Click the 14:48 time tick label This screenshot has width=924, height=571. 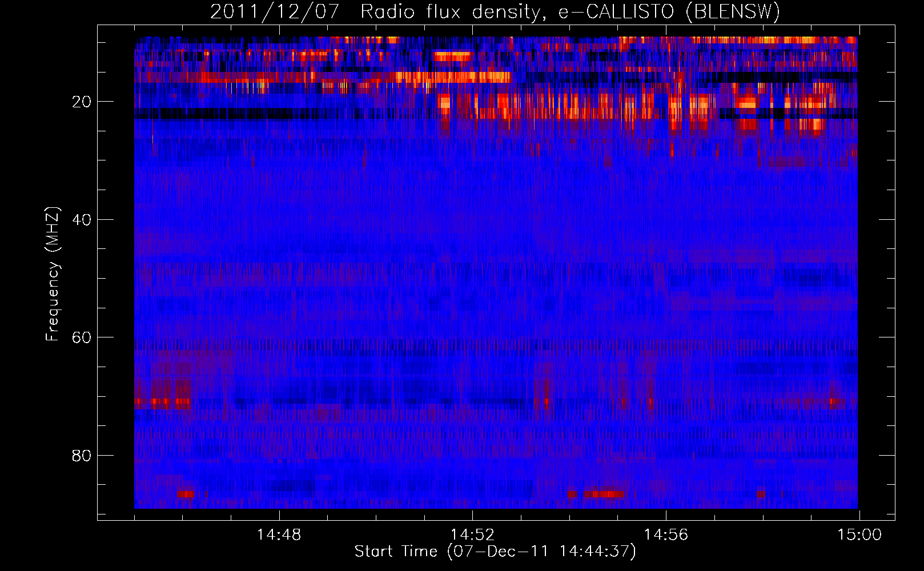(x=279, y=535)
